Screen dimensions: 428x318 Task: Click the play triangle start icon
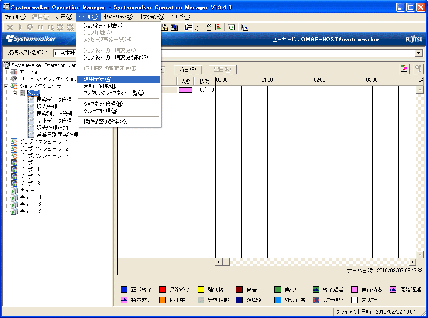pyautogui.click(x=20, y=27)
